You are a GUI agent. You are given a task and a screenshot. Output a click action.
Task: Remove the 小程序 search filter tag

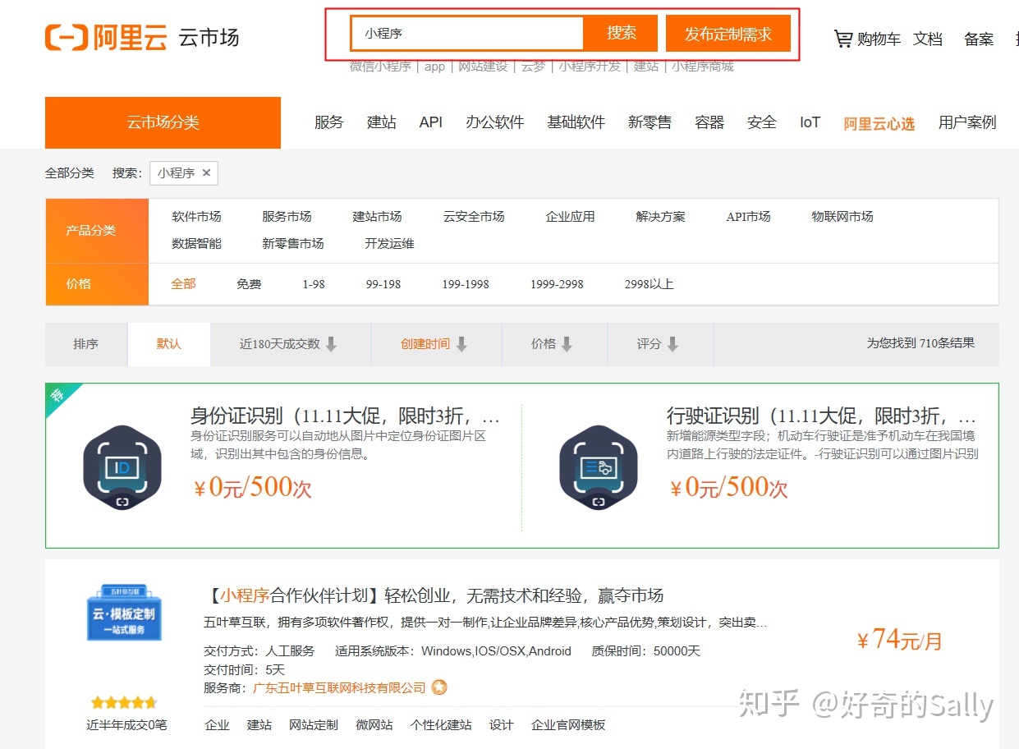[x=206, y=172]
